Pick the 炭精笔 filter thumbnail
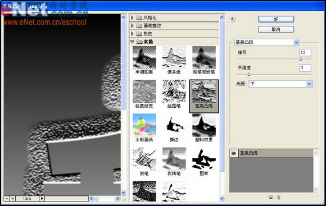 point(174,159)
